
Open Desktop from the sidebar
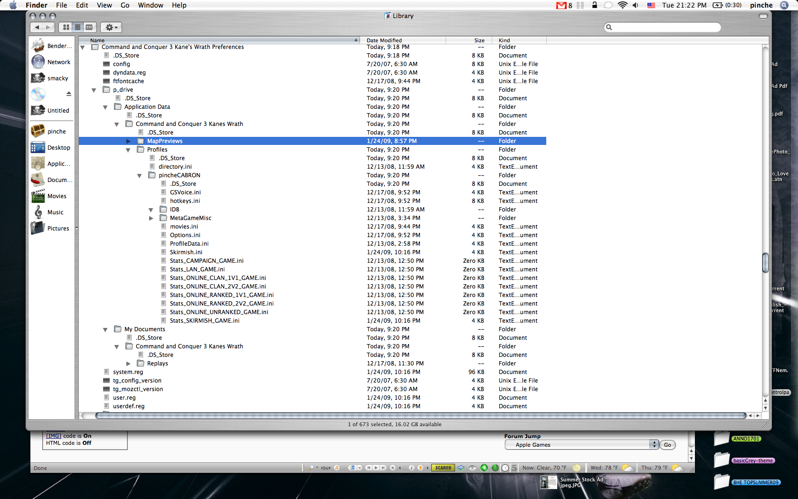point(51,148)
